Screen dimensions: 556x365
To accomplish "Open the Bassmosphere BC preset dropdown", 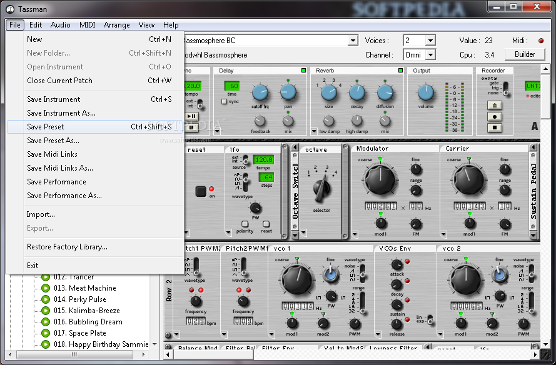I will point(353,41).
